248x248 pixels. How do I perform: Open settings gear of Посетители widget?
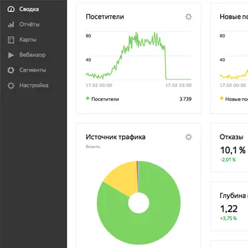coord(188,17)
